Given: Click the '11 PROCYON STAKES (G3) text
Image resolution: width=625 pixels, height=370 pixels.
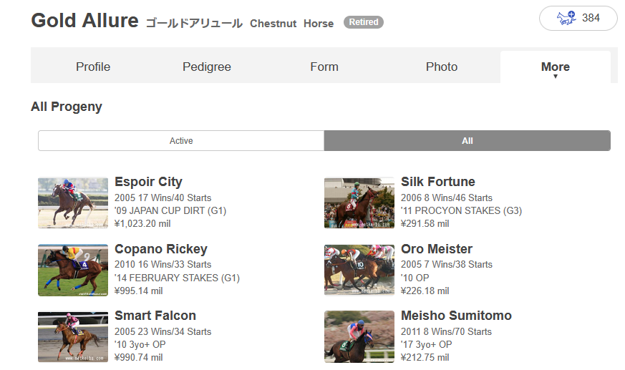Looking at the screenshot, I should 461,210.
